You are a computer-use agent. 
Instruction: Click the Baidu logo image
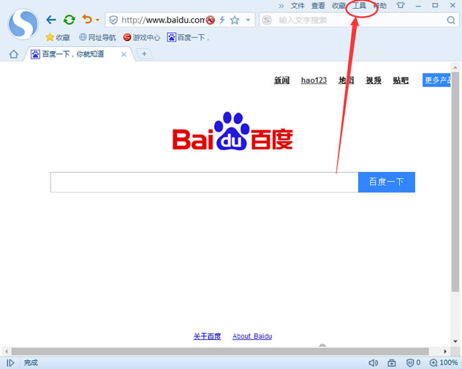(x=232, y=131)
